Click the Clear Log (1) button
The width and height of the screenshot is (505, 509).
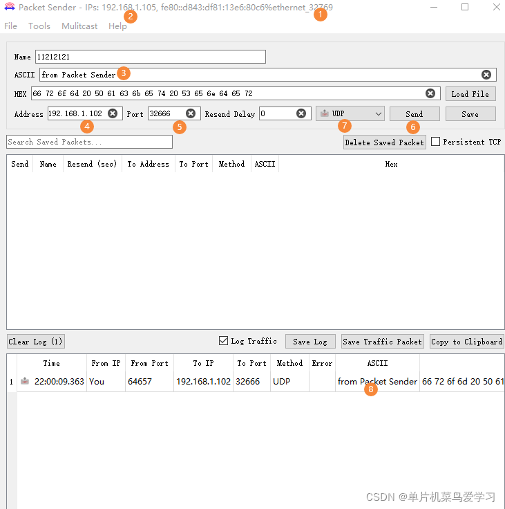tap(36, 342)
